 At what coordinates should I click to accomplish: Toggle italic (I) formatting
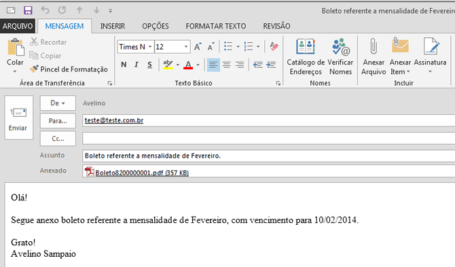point(136,65)
